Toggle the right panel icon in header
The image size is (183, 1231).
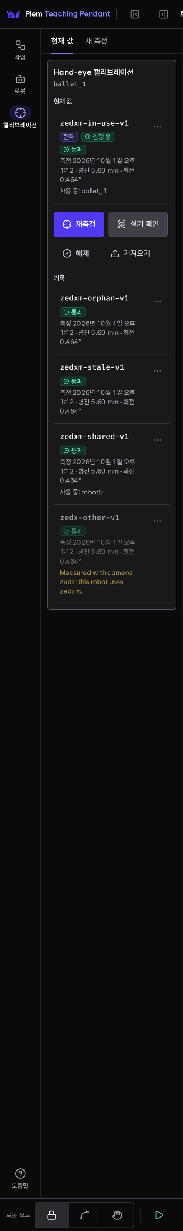[163, 14]
